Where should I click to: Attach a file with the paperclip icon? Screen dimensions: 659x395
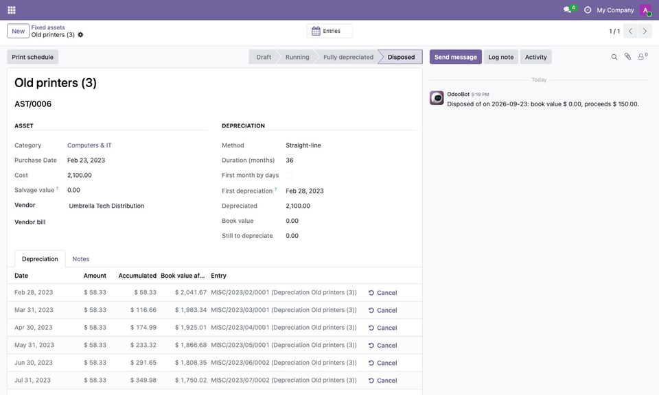pyautogui.click(x=627, y=57)
